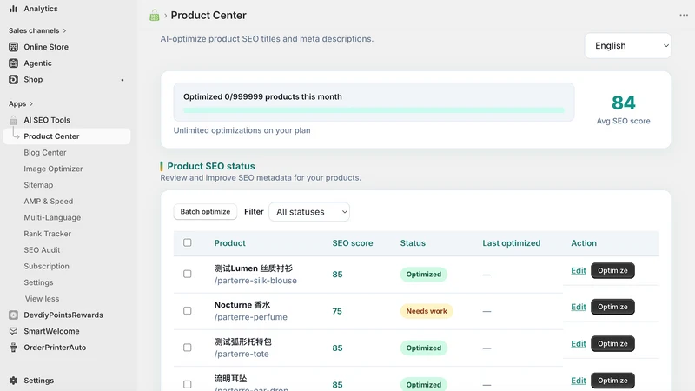Viewport: 695px width, 391px height.
Task: Open Sitemap menu item
Action: pos(38,185)
